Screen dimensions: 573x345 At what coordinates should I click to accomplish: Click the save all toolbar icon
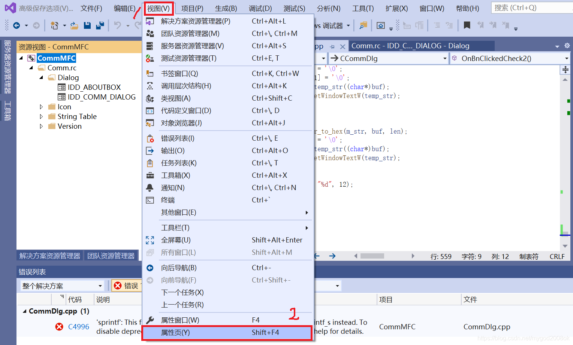(100, 25)
